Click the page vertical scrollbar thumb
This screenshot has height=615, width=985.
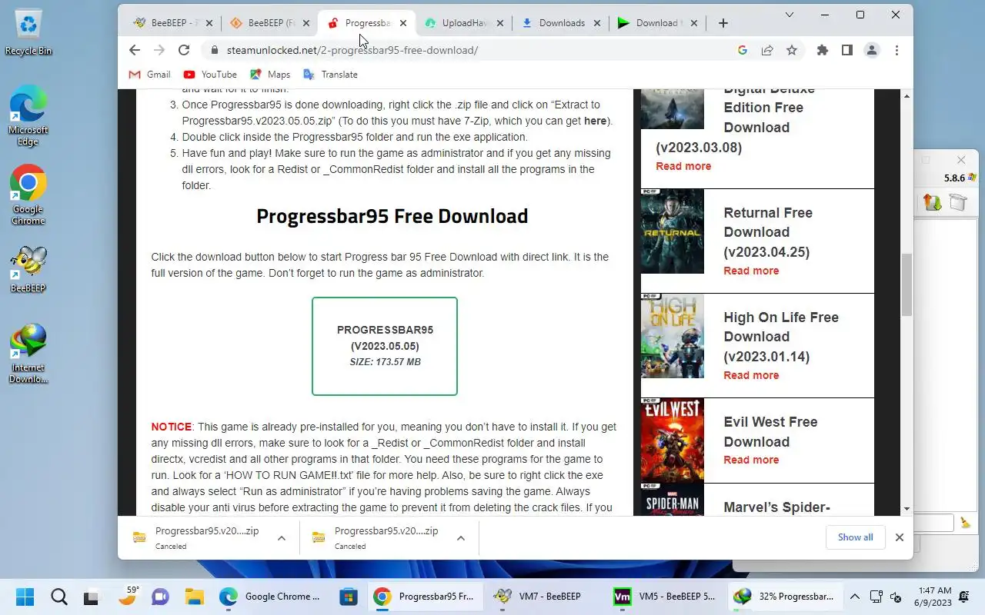coord(907,284)
